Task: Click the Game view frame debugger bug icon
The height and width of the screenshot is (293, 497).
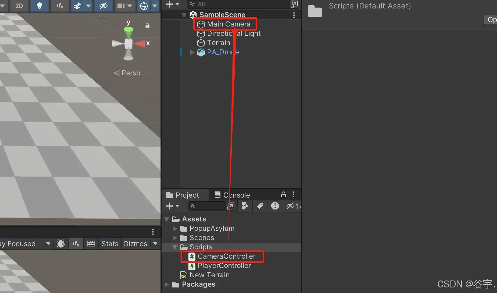Action: click(x=61, y=244)
